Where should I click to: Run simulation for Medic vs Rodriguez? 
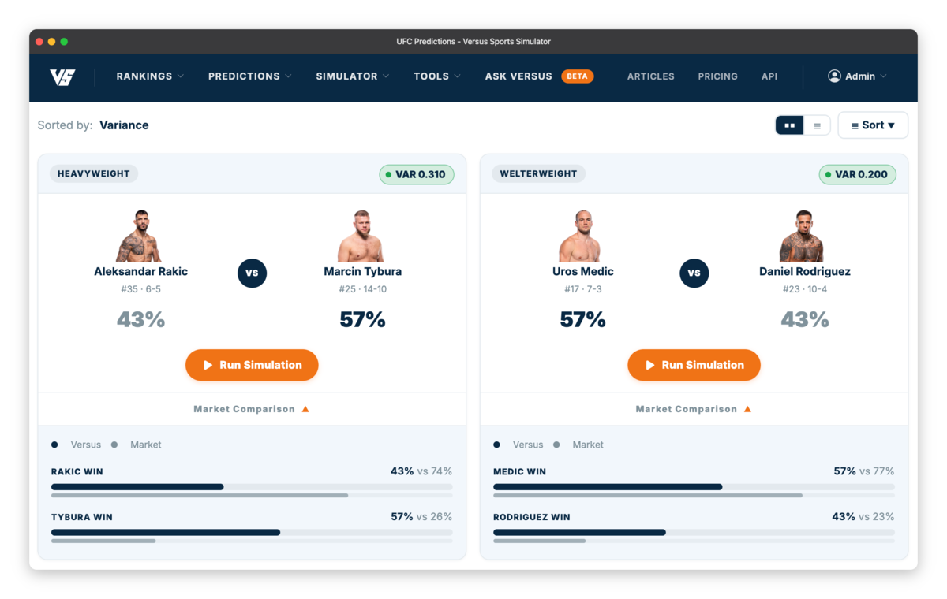[694, 365]
